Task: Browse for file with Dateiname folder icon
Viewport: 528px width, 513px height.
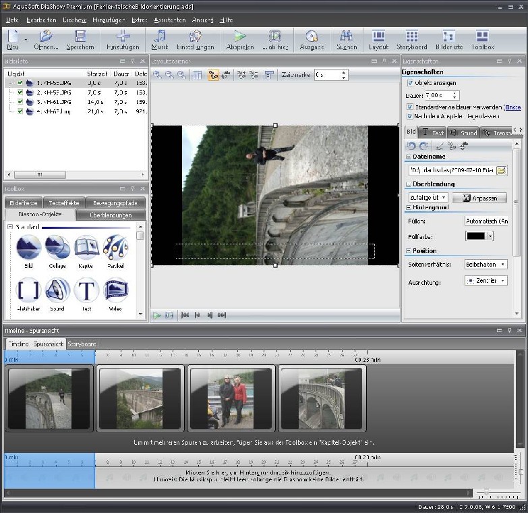Action: tap(501, 171)
